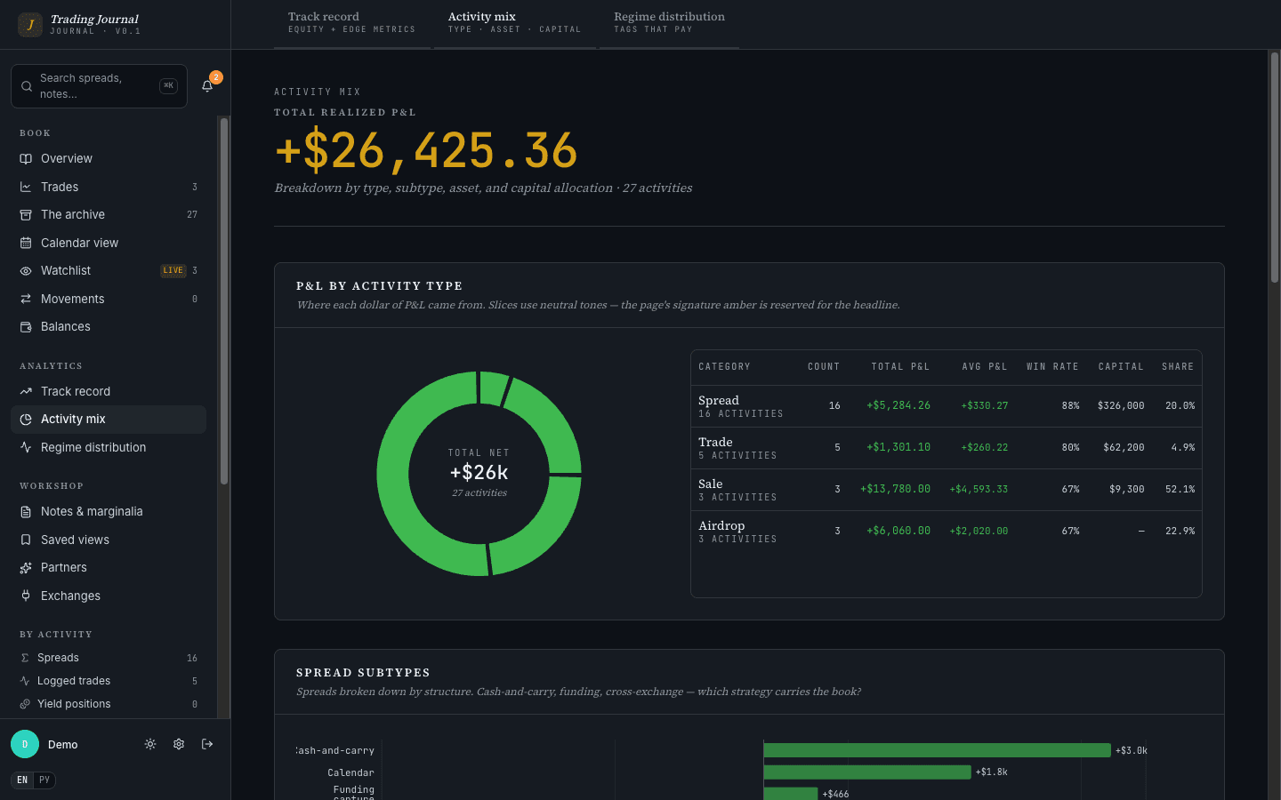Image resolution: width=1281 pixels, height=800 pixels.
Task: Open Track record in sidebar
Action: (109, 391)
